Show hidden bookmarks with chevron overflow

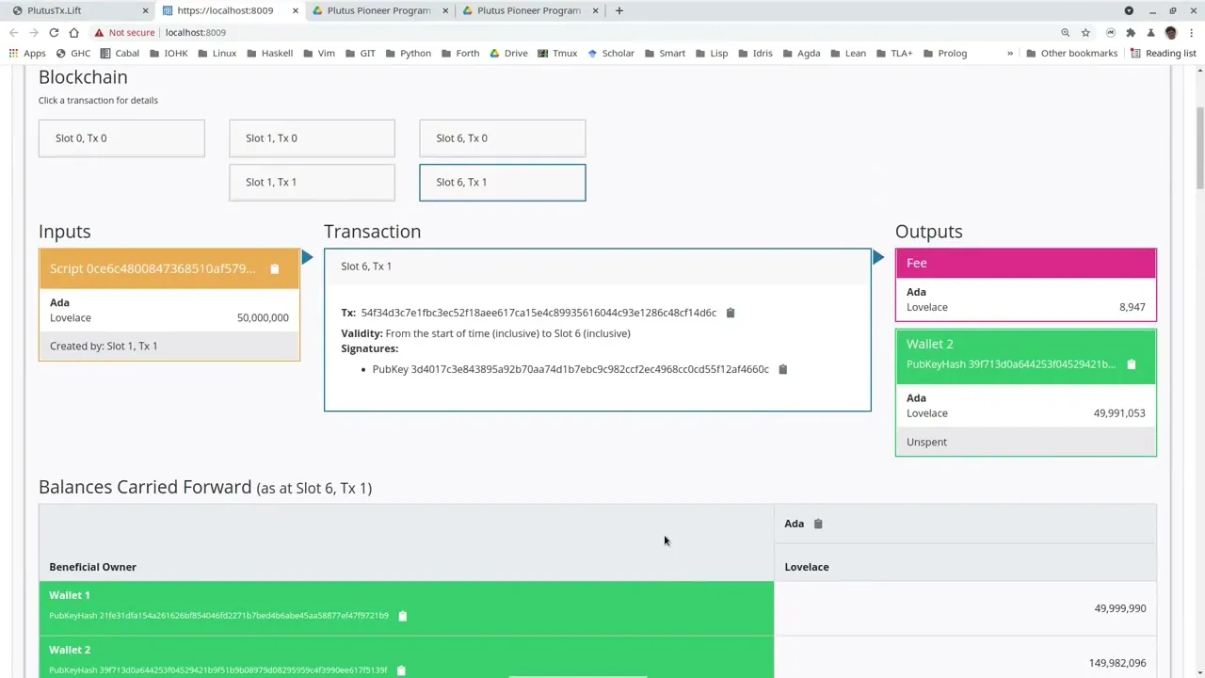[x=1010, y=53]
